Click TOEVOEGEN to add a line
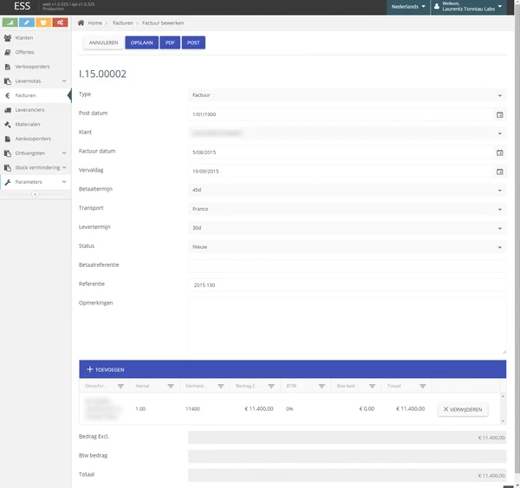Screen dimensions: 520x488 tap(106, 369)
